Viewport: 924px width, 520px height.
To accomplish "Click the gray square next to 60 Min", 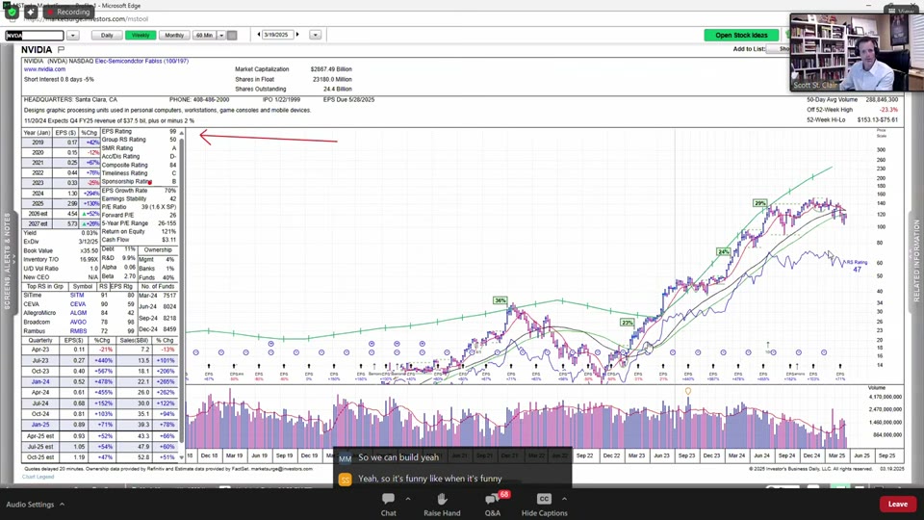I will point(232,36).
